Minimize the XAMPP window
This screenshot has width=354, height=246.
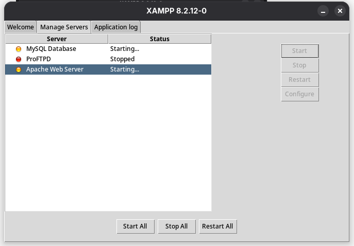(x=323, y=11)
